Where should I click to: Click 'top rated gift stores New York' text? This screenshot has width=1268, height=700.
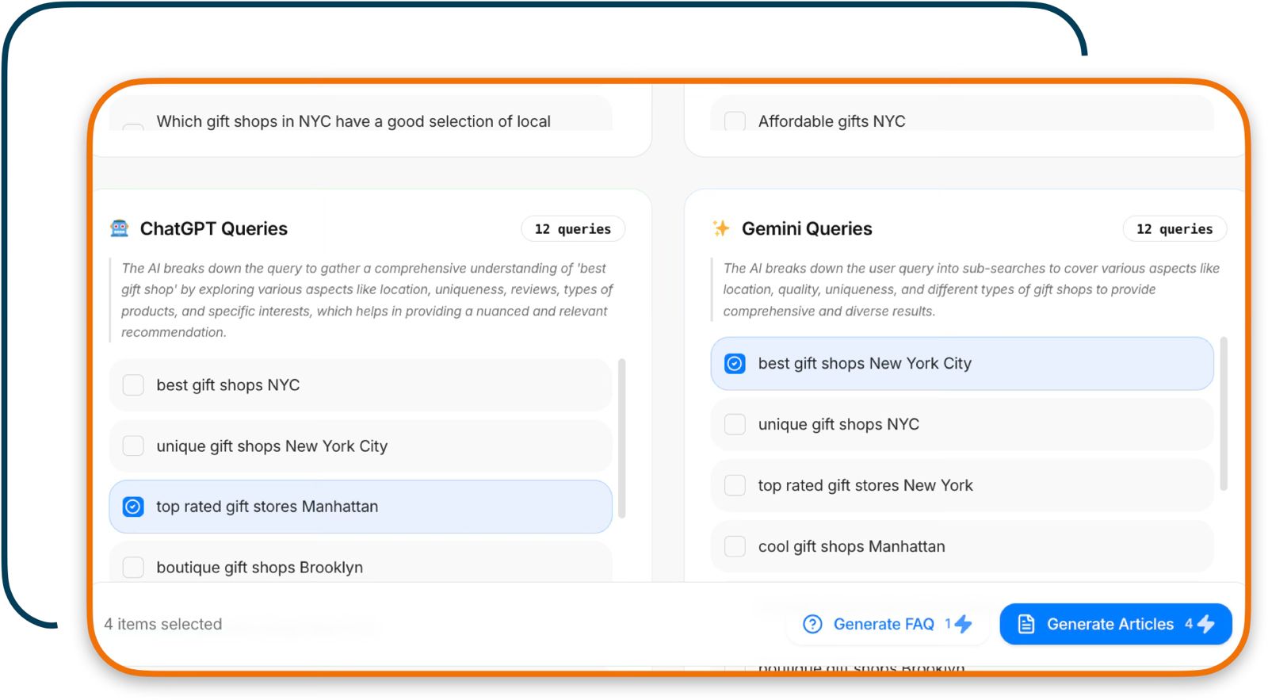pyautogui.click(x=865, y=485)
